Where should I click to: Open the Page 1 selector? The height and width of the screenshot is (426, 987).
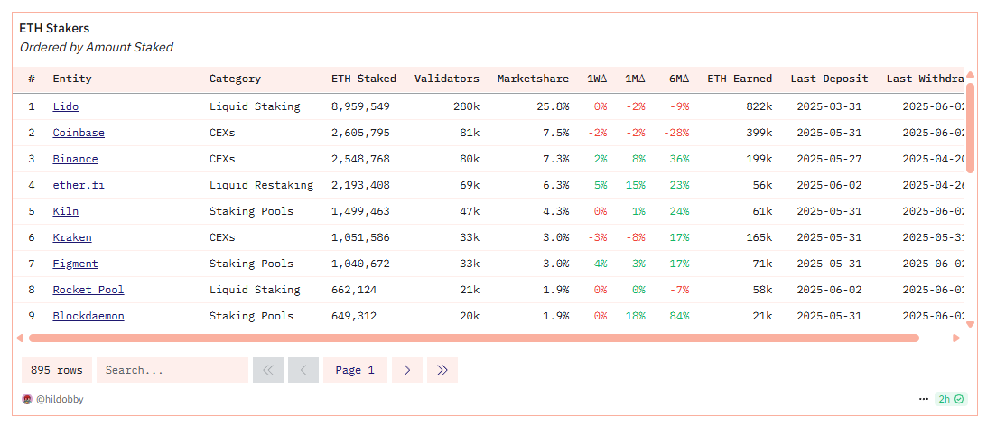click(355, 370)
